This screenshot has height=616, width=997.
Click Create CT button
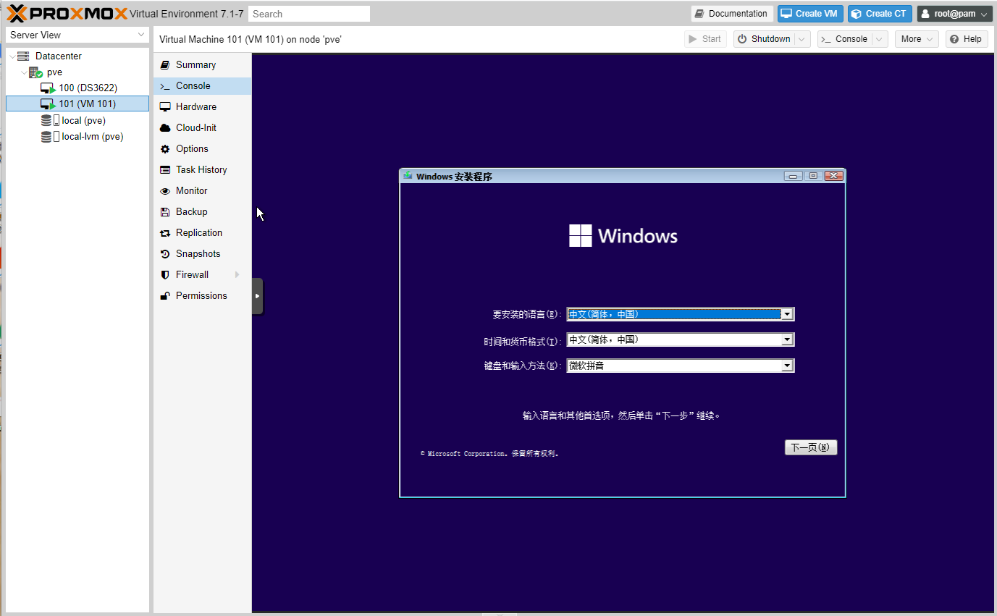[880, 14]
